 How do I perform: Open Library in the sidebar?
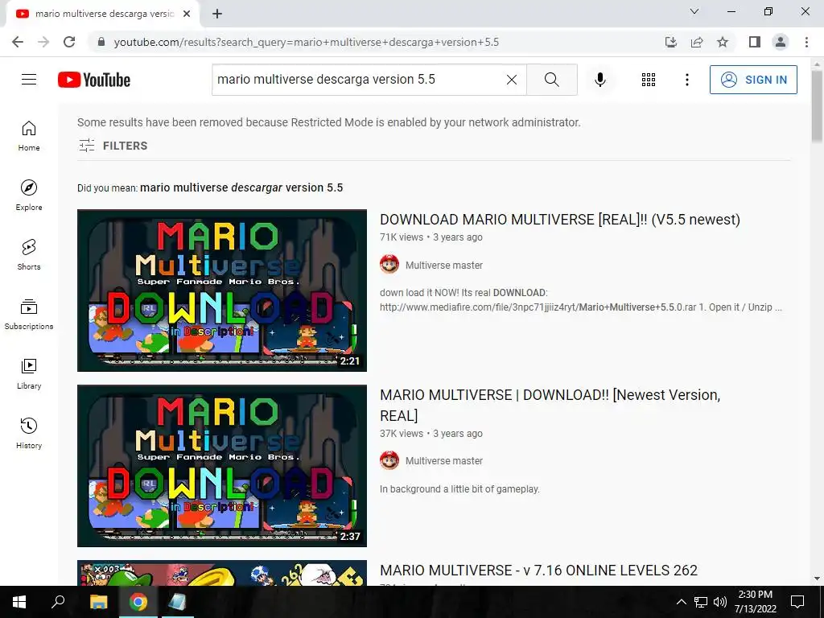29,373
